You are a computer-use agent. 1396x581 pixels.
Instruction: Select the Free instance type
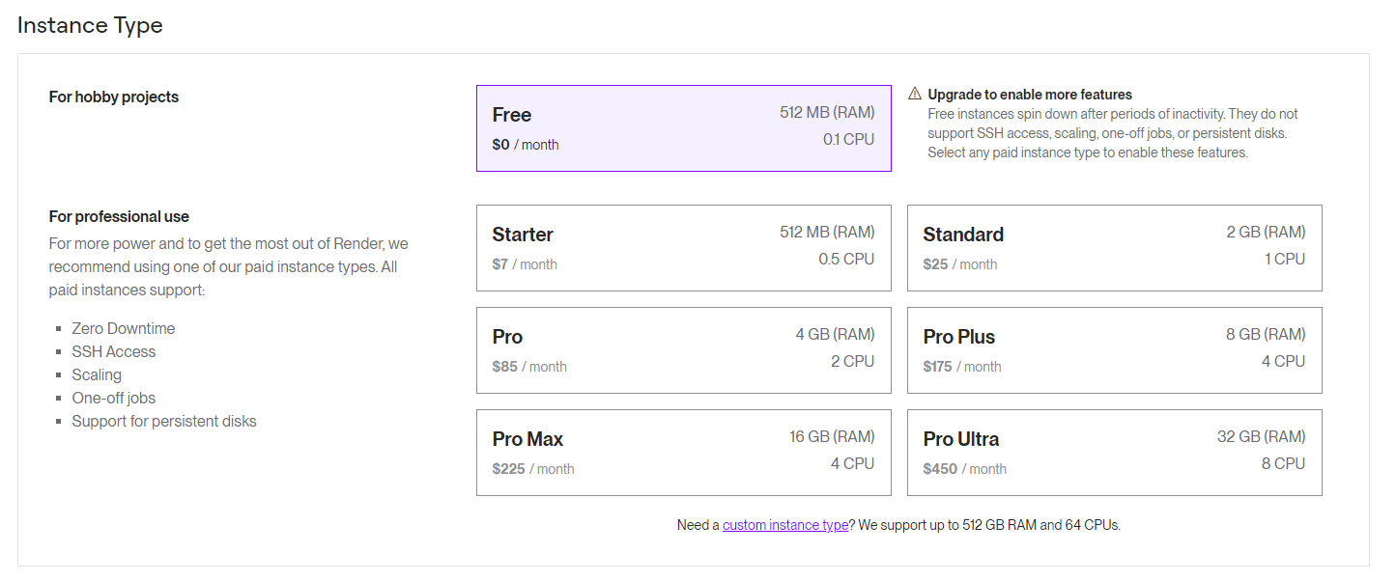(683, 128)
